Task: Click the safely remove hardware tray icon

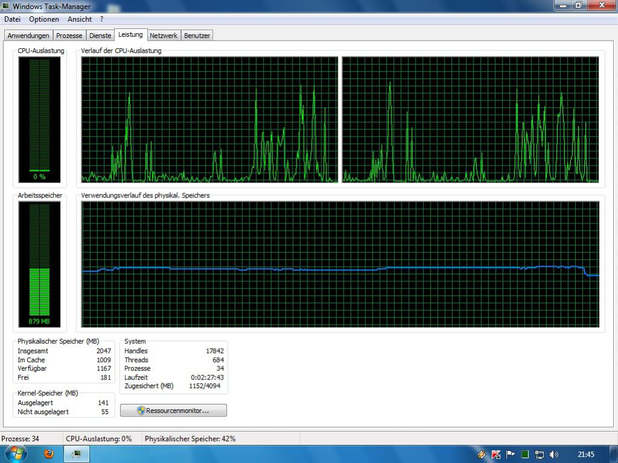Action: coord(481,455)
